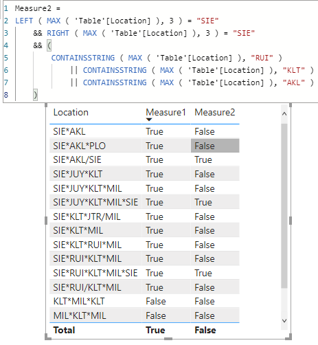Click the "AKL" string in the formula
Viewport: 318px width, 345px height.
coord(294,82)
